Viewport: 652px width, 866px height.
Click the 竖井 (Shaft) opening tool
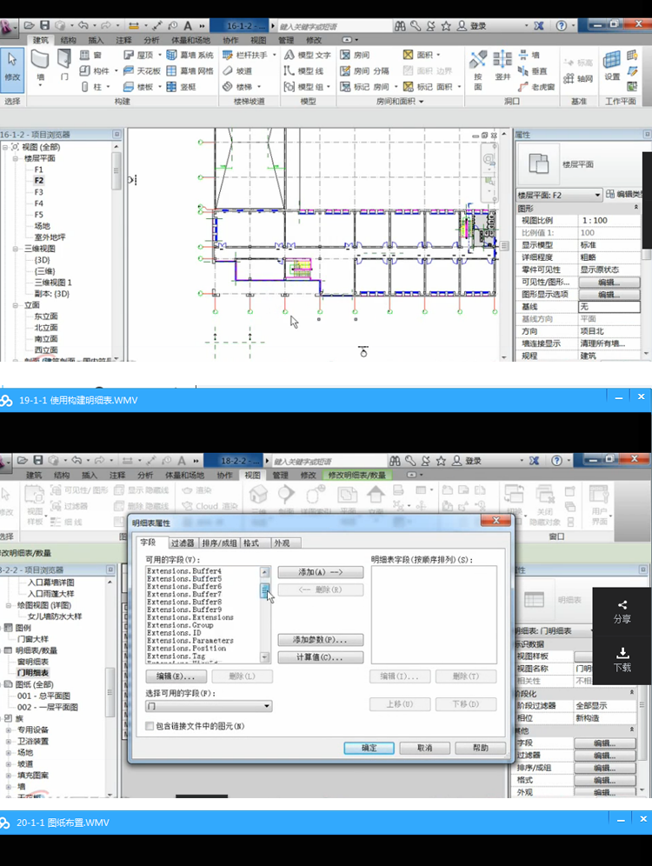[x=502, y=65]
